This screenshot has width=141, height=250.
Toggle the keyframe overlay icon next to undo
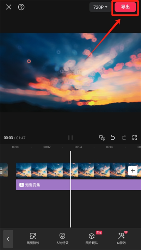pos(102,138)
